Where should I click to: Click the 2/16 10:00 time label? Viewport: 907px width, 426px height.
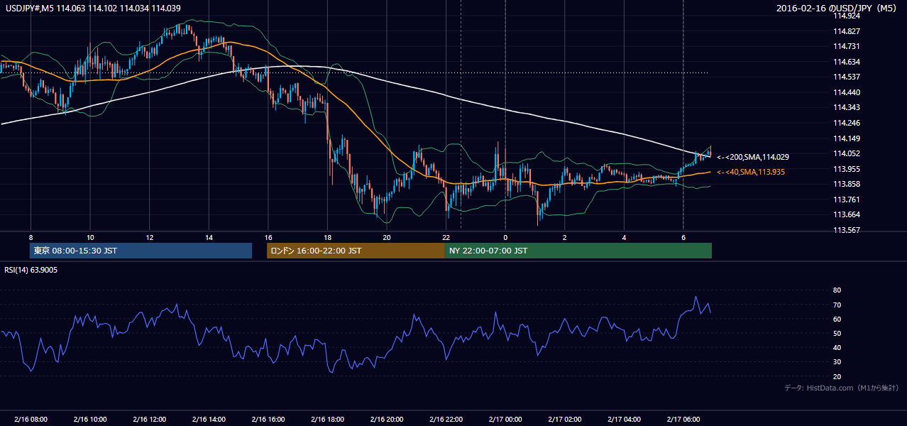(x=89, y=419)
